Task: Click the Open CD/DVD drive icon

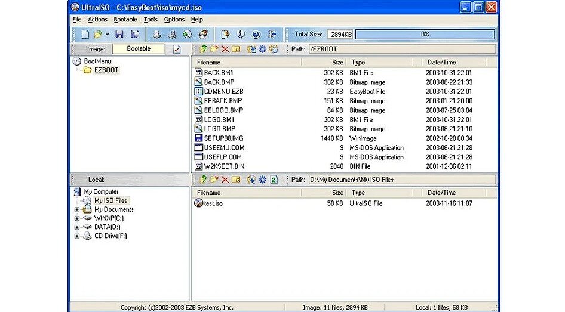Action: click(x=156, y=34)
